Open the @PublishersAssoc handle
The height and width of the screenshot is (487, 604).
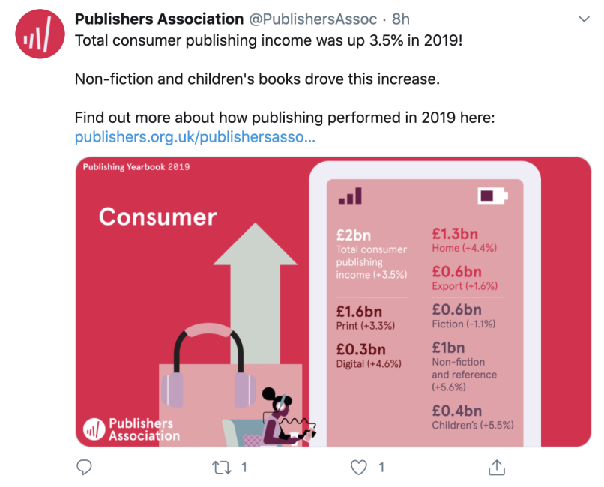pos(312,19)
